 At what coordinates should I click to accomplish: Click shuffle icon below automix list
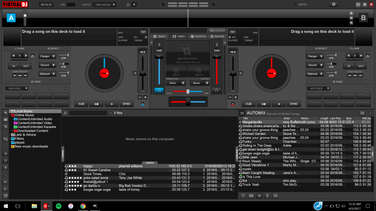click(x=259, y=196)
